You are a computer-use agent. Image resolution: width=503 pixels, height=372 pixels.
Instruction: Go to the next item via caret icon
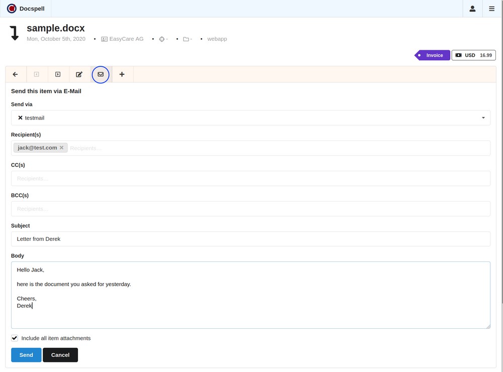tap(58, 74)
